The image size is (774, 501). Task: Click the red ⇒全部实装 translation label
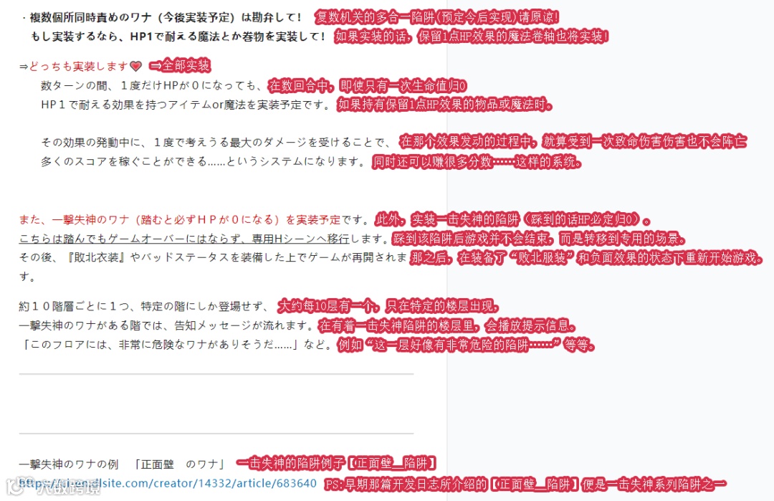(180, 65)
